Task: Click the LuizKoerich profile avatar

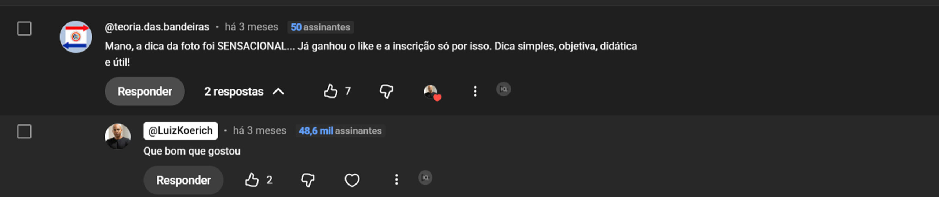Action: (x=118, y=136)
